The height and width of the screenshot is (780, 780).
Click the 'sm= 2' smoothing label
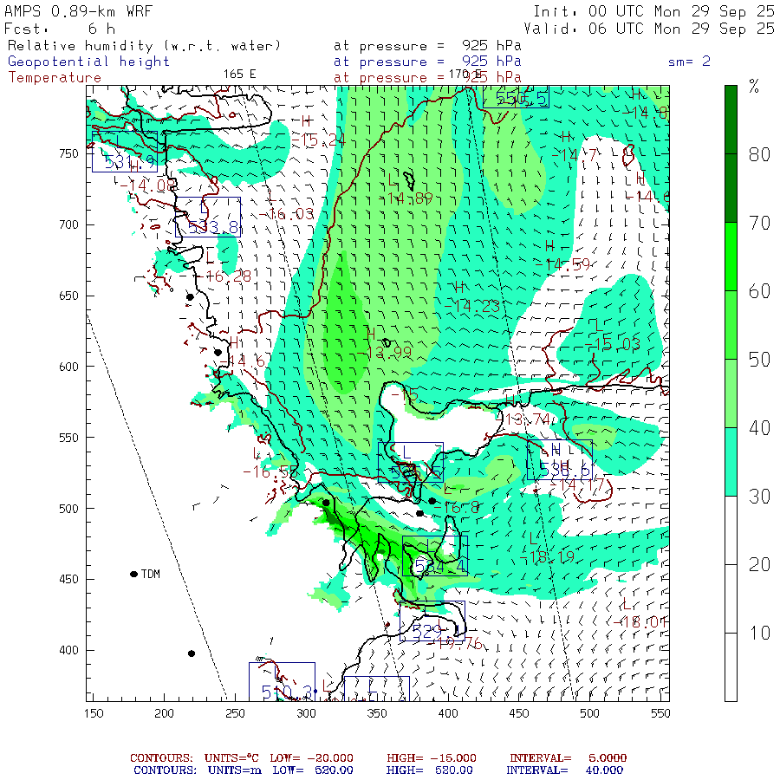[689, 62]
